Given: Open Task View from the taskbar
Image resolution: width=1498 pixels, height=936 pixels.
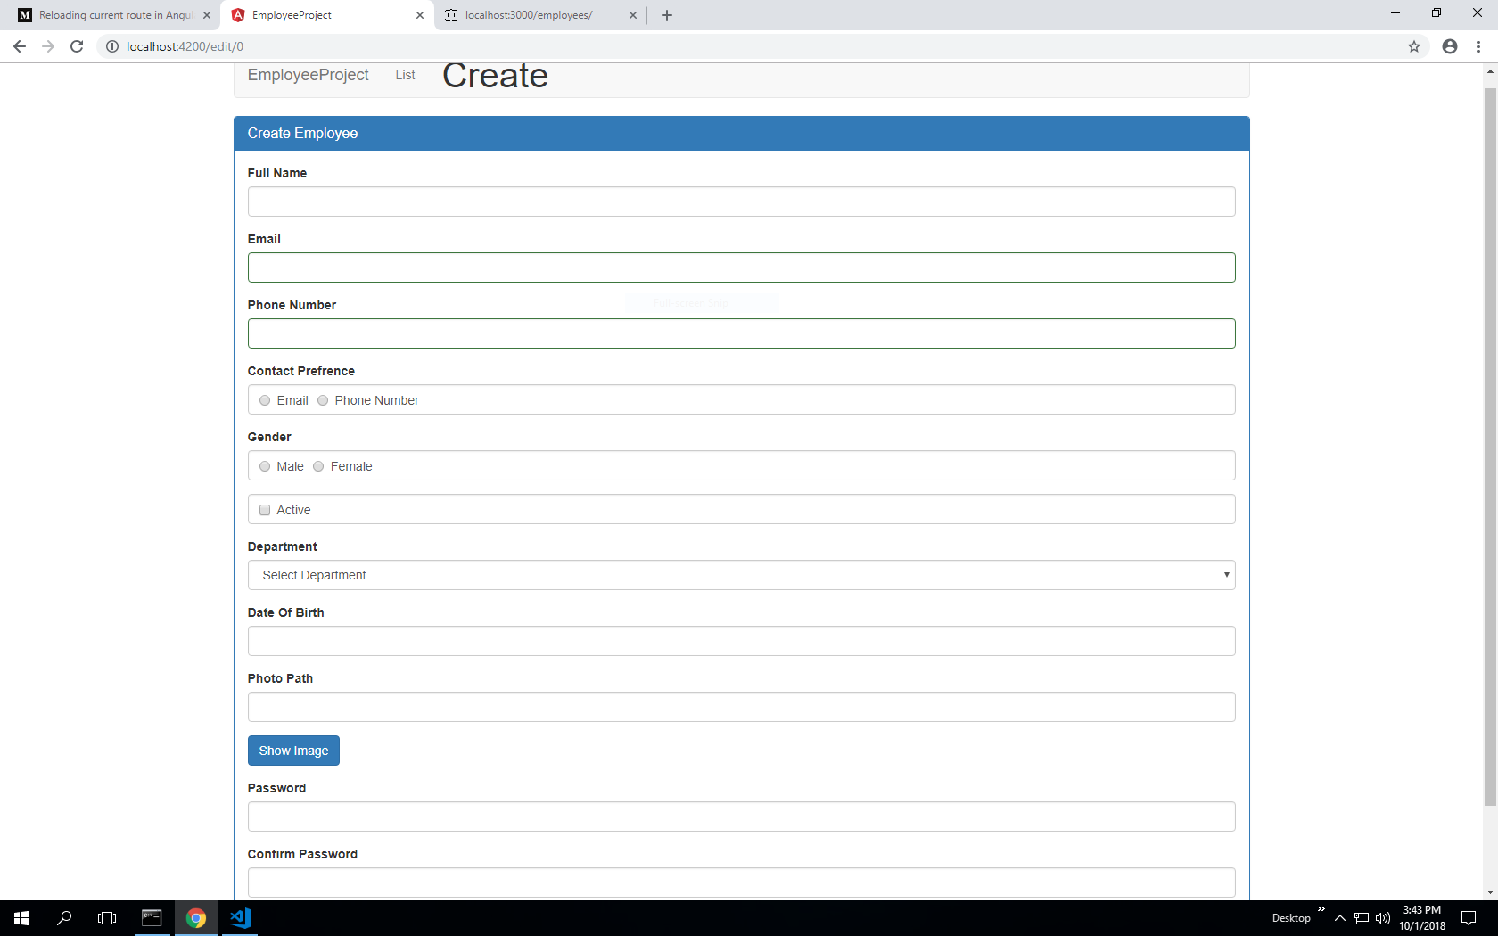Looking at the screenshot, I should 106,918.
